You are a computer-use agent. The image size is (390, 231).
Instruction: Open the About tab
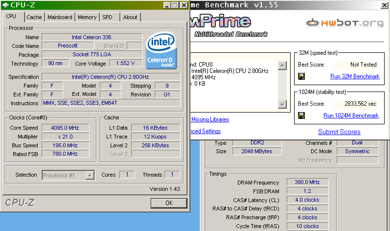pyautogui.click(x=130, y=17)
